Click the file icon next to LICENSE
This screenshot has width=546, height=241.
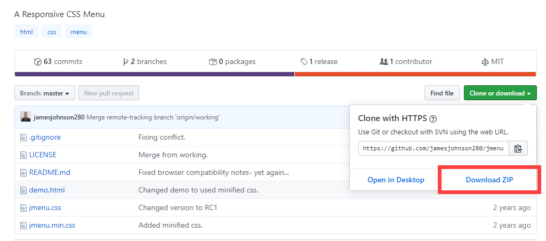(x=23, y=155)
